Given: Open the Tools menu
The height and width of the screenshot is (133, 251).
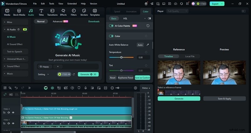Looking at the screenshot, I should 52,4.
